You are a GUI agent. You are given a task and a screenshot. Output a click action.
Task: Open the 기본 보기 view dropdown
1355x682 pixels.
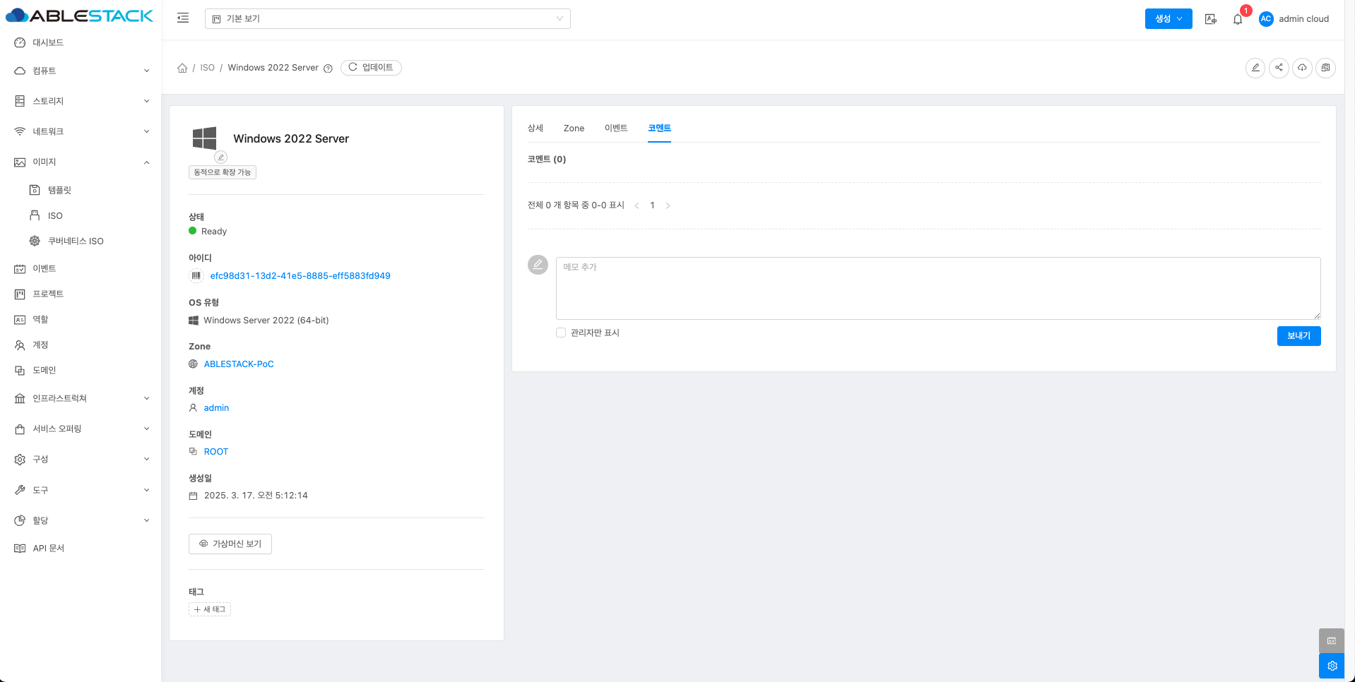point(388,19)
